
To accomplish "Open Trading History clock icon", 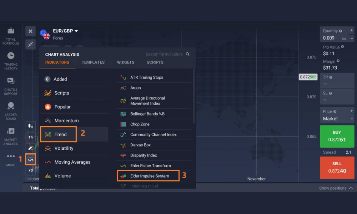I will coord(11,56).
